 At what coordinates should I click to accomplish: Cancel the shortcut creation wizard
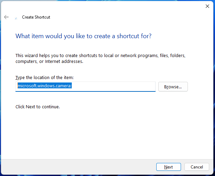[197, 167]
